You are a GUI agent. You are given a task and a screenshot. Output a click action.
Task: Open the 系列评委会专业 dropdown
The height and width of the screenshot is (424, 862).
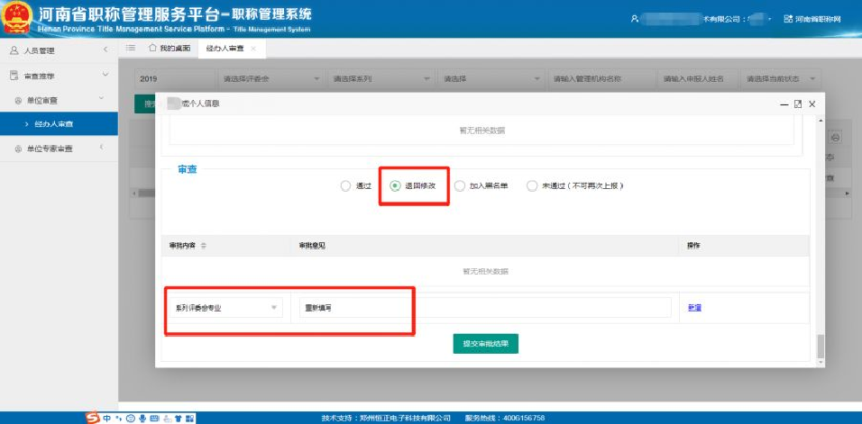[x=225, y=308]
